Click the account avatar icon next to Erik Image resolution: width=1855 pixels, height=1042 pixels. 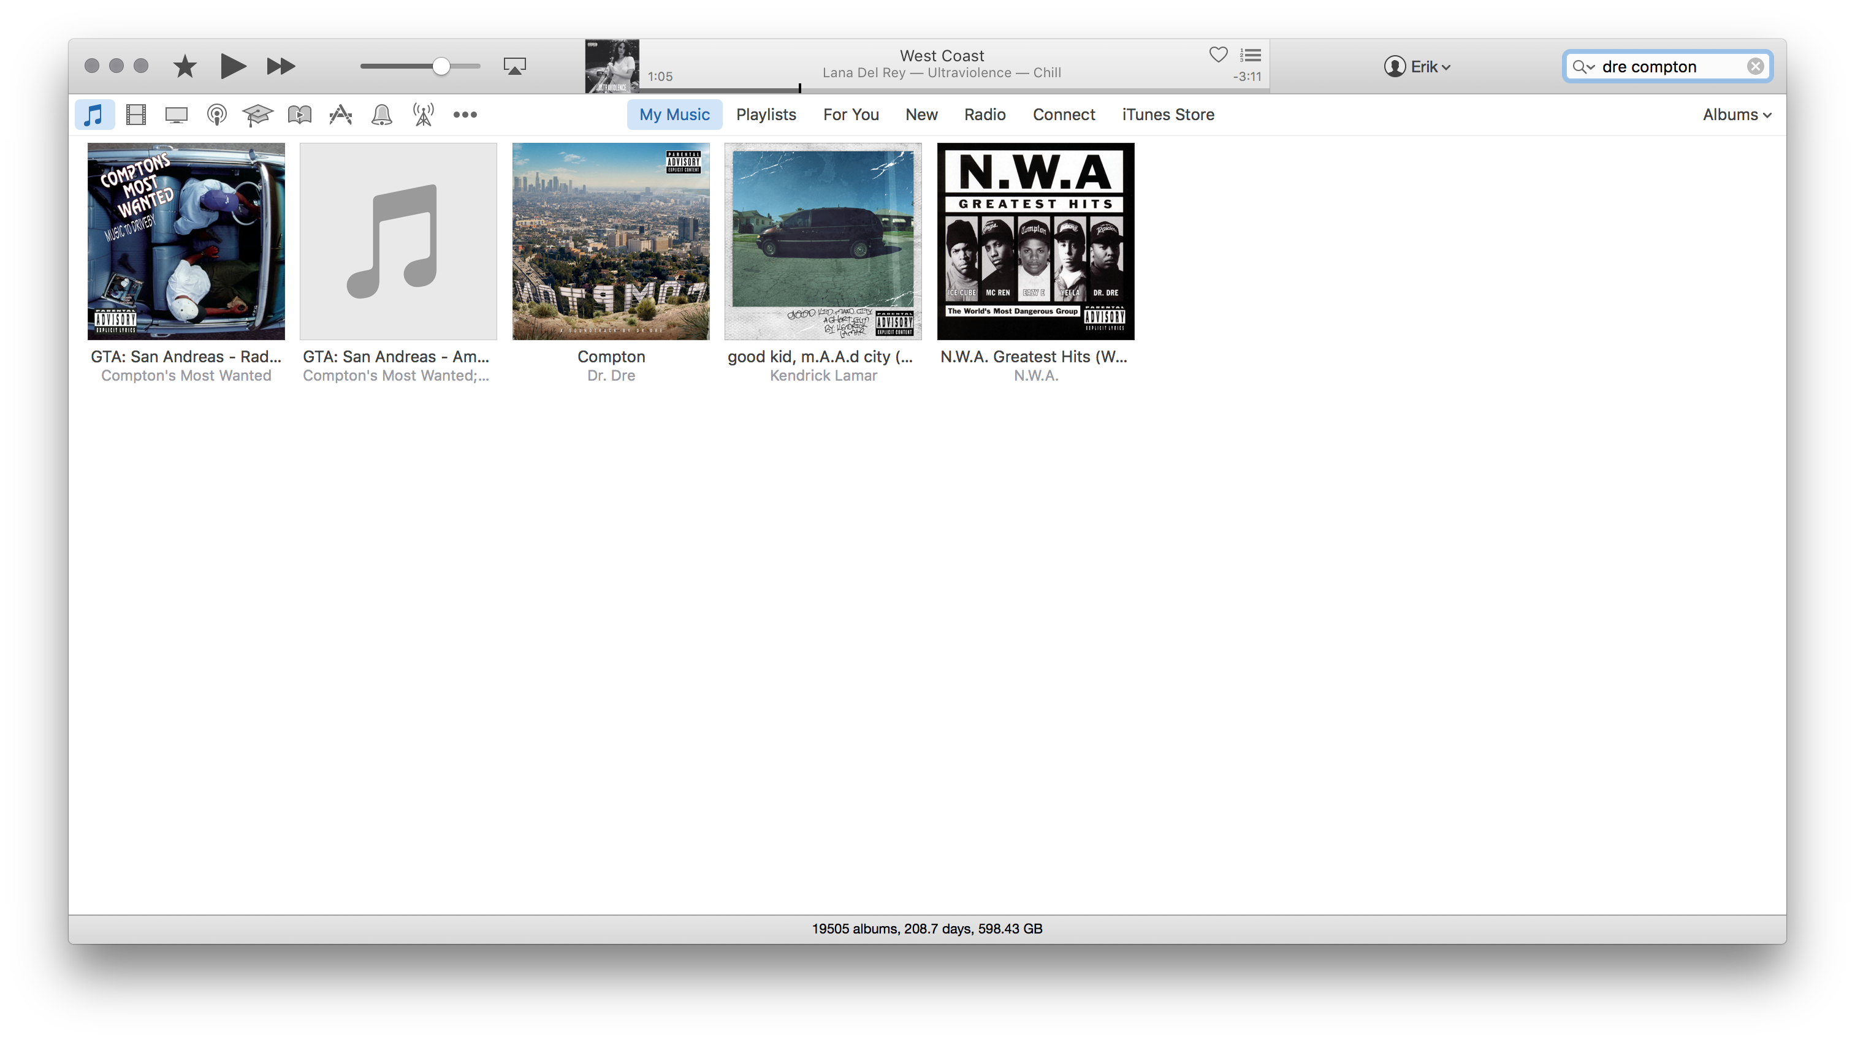pyautogui.click(x=1395, y=66)
